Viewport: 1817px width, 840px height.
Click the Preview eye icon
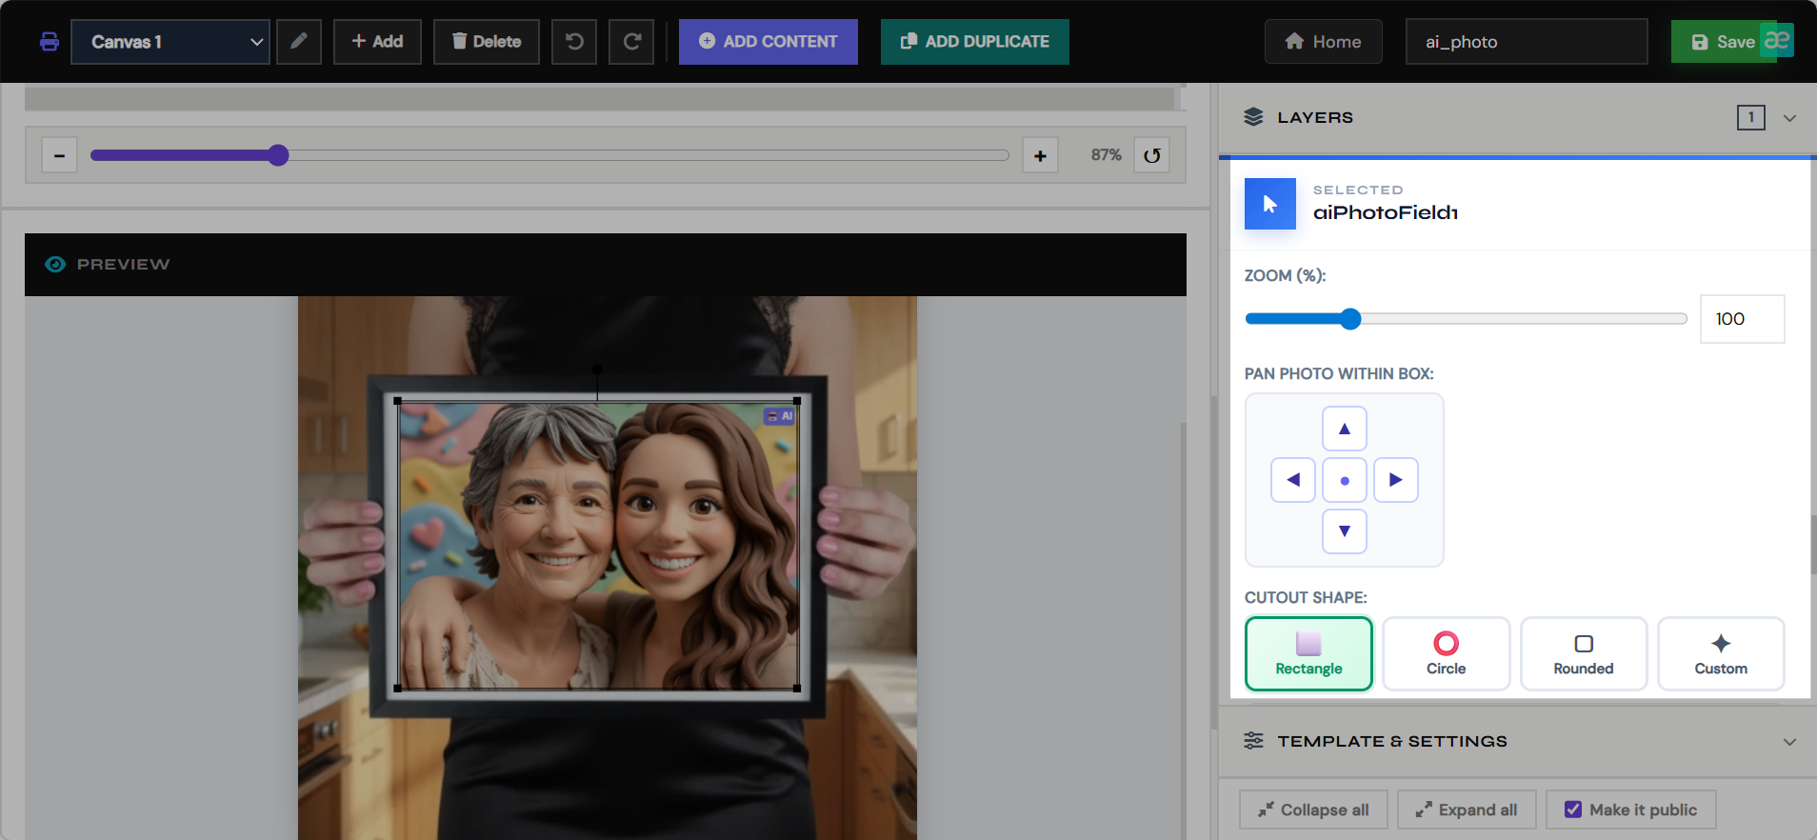(x=55, y=264)
